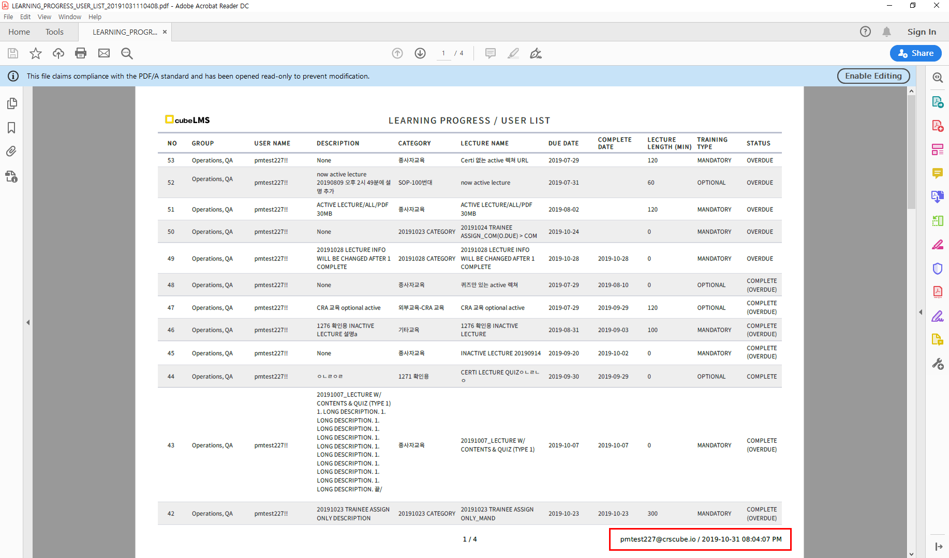Expand the left navigation pane arrow

pyautogui.click(x=28, y=323)
